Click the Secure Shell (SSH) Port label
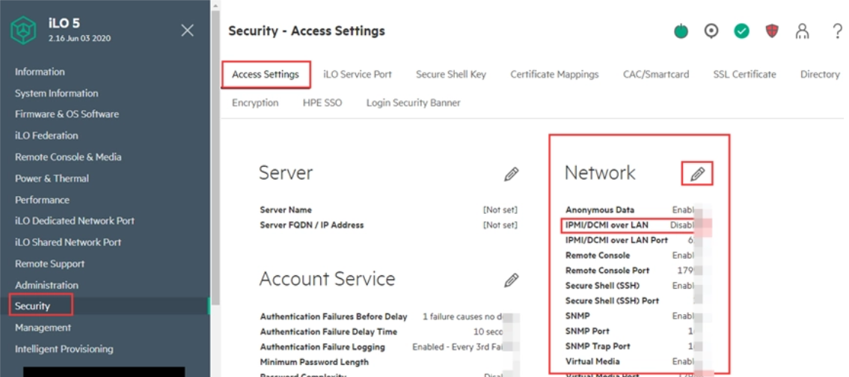This screenshot has height=377, width=849. [x=613, y=301]
